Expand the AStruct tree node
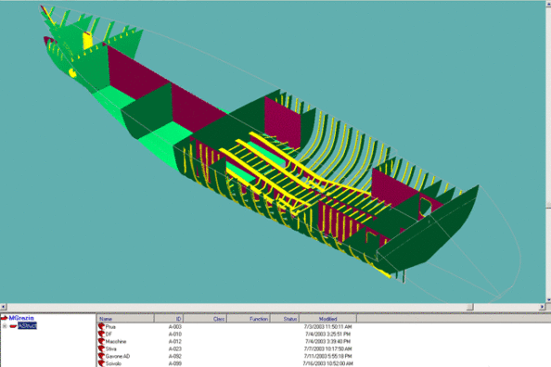Image resolution: width=551 pixels, height=367 pixels. [5, 326]
